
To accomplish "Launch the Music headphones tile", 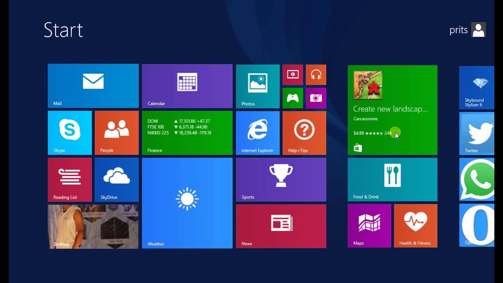I will pos(316,75).
